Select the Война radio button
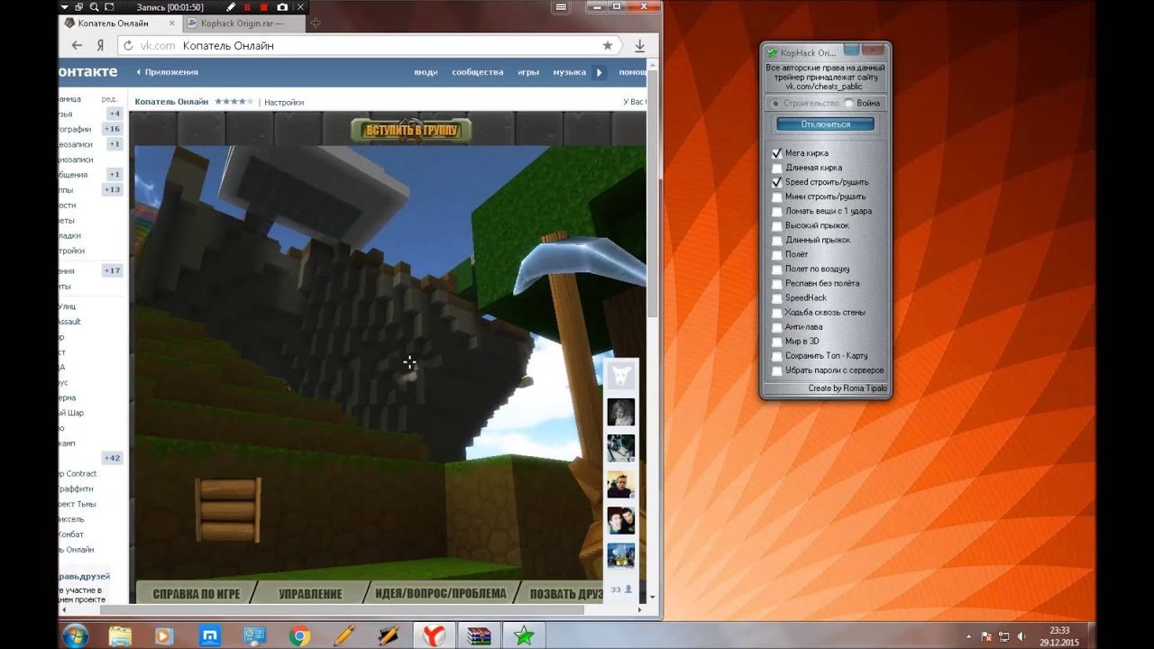 coord(848,104)
